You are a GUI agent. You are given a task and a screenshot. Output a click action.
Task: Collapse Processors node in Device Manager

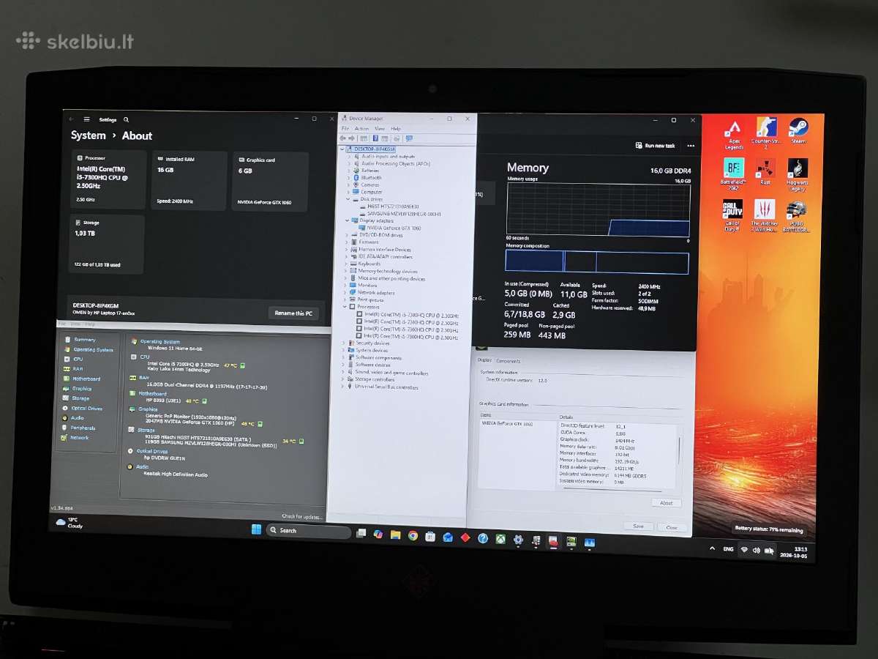tap(345, 307)
